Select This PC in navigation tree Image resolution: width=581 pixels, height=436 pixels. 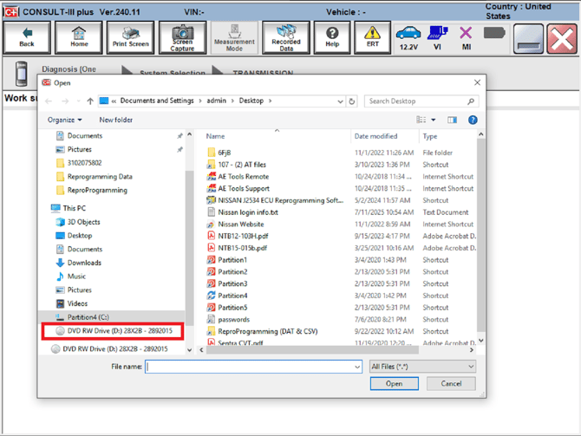(69, 208)
